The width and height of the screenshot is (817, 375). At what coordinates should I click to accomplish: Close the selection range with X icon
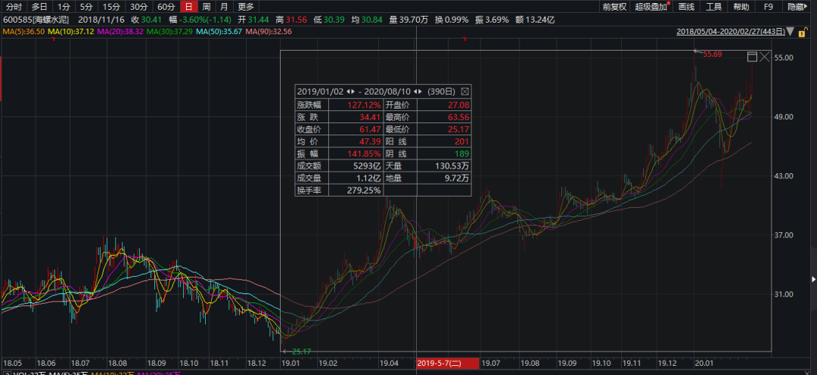pyautogui.click(x=766, y=57)
